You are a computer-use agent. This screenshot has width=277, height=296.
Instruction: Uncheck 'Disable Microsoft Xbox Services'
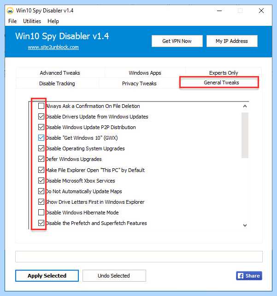[41, 180]
